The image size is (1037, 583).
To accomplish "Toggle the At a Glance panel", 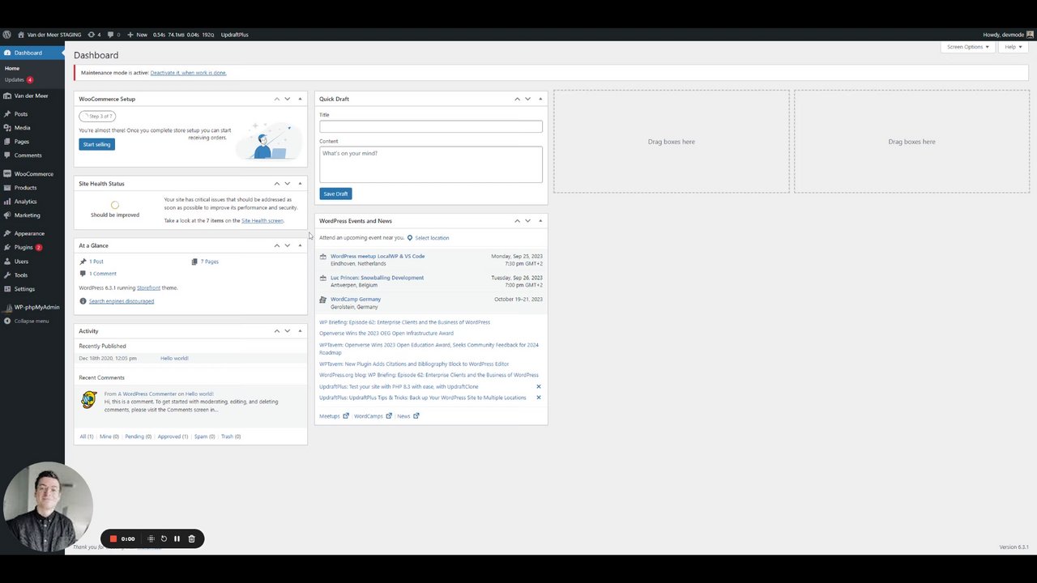I will [300, 245].
